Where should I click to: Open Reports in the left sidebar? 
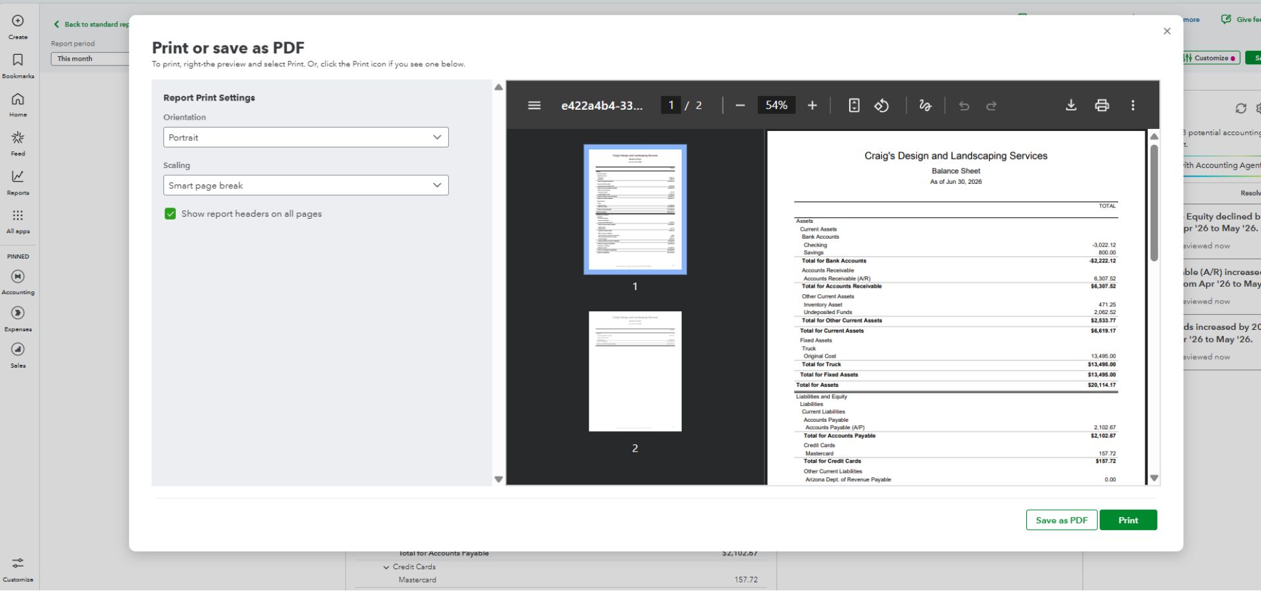pyautogui.click(x=18, y=182)
